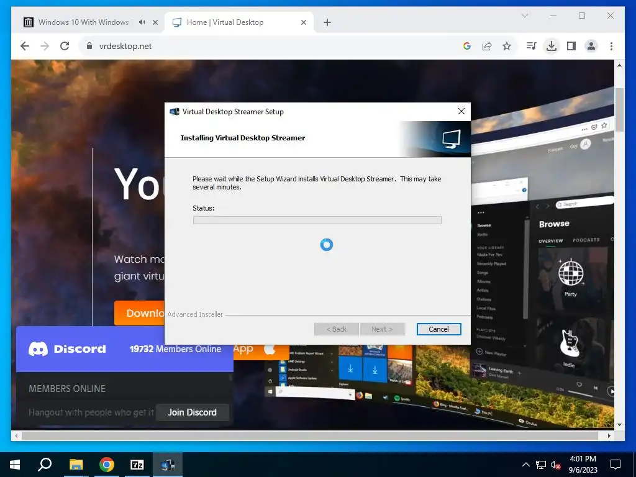Open the Windows notification center
636x477 pixels.
coord(616,465)
